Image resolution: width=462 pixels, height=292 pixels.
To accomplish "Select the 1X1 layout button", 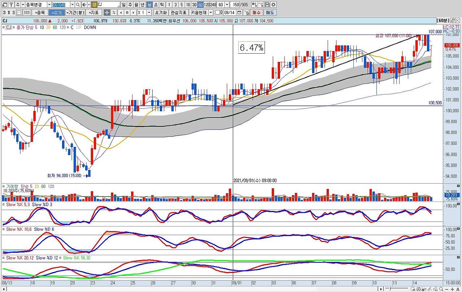I will point(27,12).
